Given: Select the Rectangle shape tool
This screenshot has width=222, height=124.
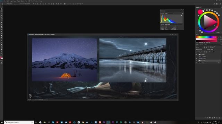Looking at the screenshot, I should coord(1,47).
